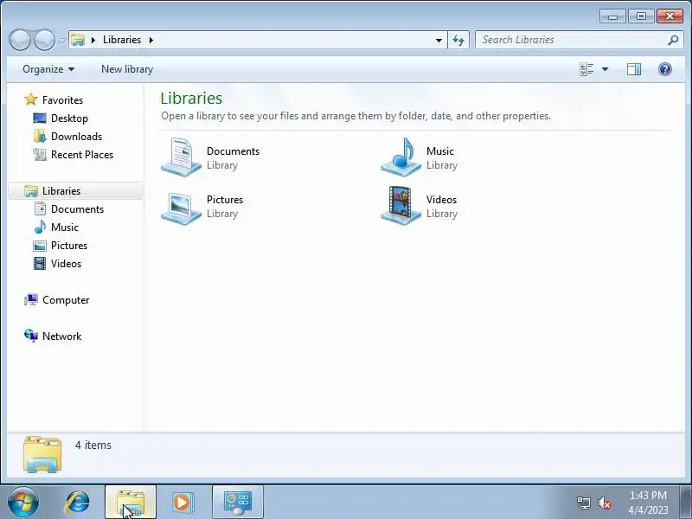Open Documents in the navigation pane

coord(77,209)
